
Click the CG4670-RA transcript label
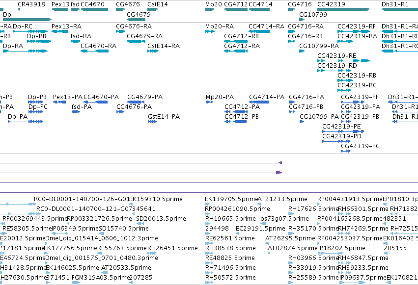click(x=98, y=46)
